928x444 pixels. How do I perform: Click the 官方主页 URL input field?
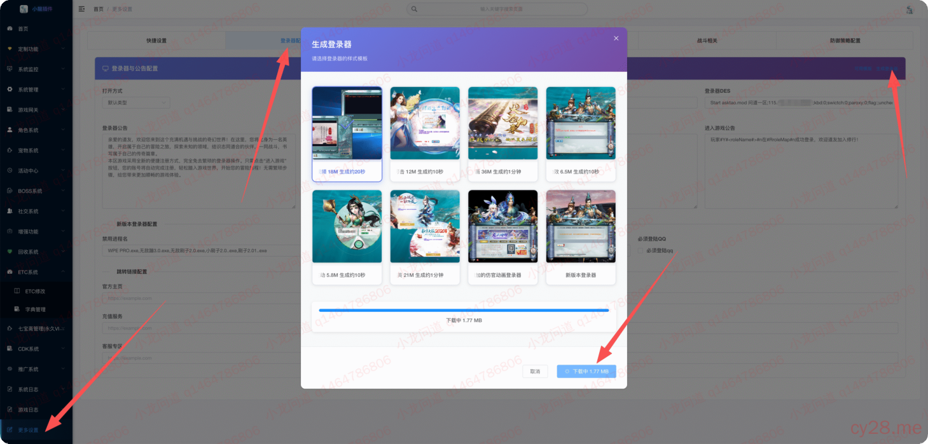pos(191,298)
